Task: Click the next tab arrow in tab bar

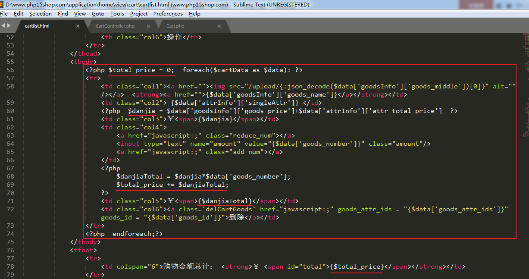Action: (x=9, y=26)
